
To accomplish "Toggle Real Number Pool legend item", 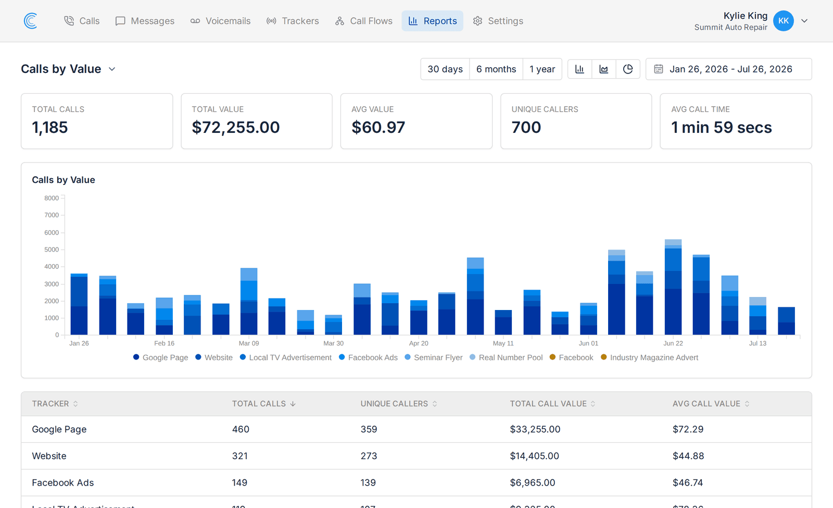I will 506,357.
